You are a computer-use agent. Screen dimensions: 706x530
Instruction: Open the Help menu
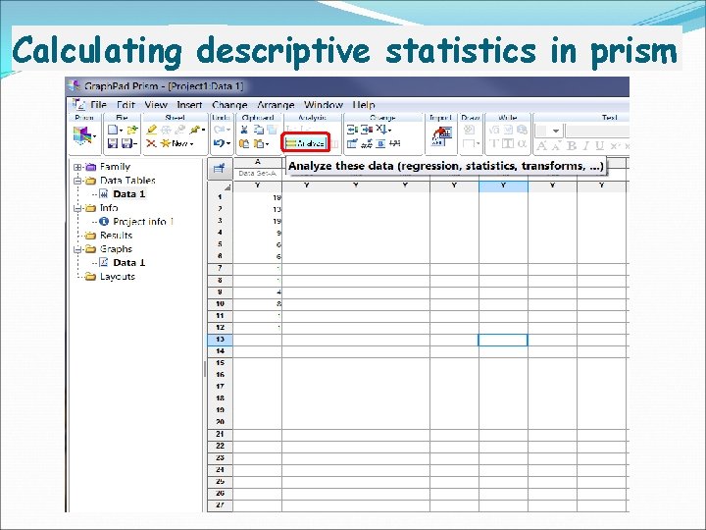(x=364, y=105)
